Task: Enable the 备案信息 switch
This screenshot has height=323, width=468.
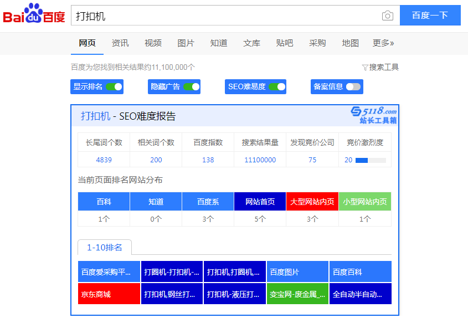Action: coord(353,86)
